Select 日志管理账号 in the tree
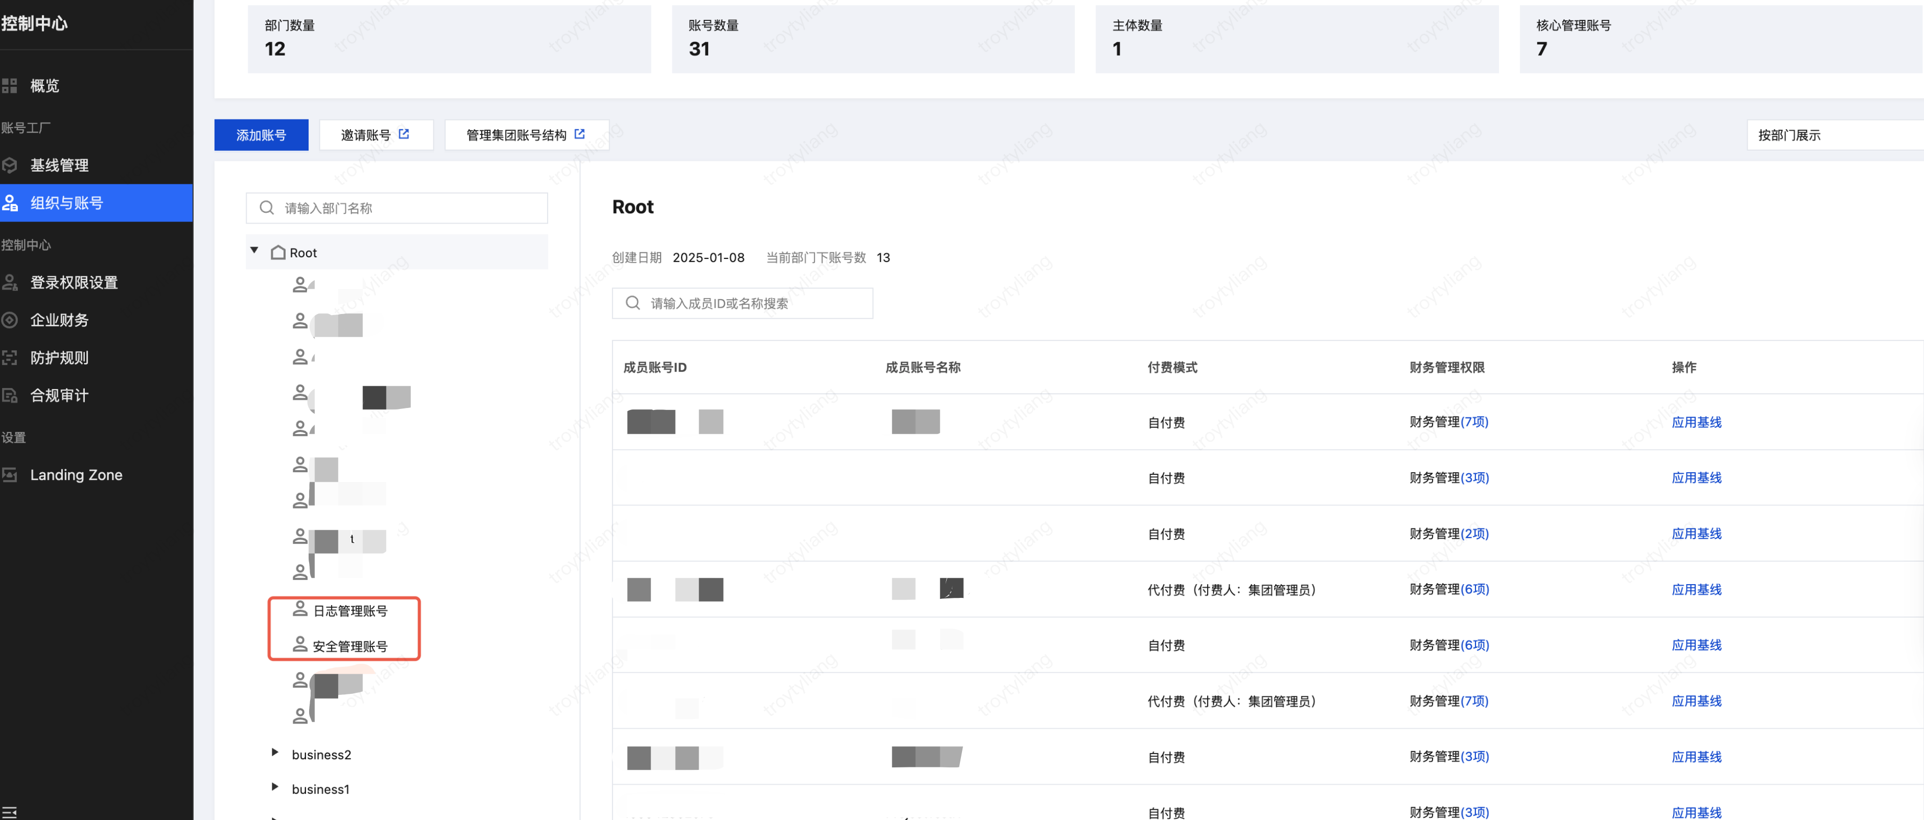 point(349,611)
